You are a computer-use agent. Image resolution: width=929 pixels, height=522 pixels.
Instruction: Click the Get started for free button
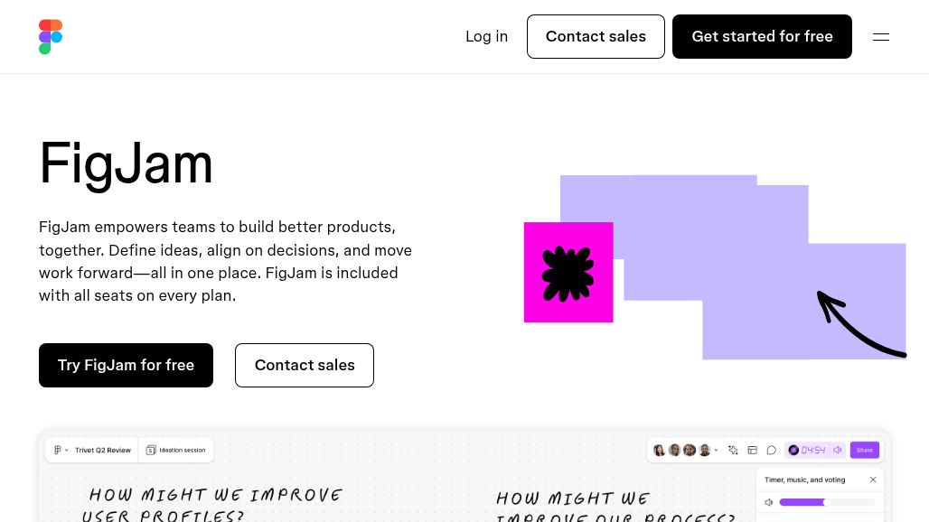(x=762, y=37)
